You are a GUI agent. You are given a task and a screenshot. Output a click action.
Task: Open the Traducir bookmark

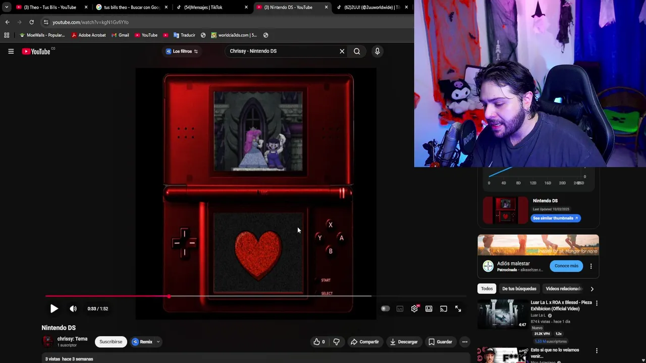[x=184, y=35]
